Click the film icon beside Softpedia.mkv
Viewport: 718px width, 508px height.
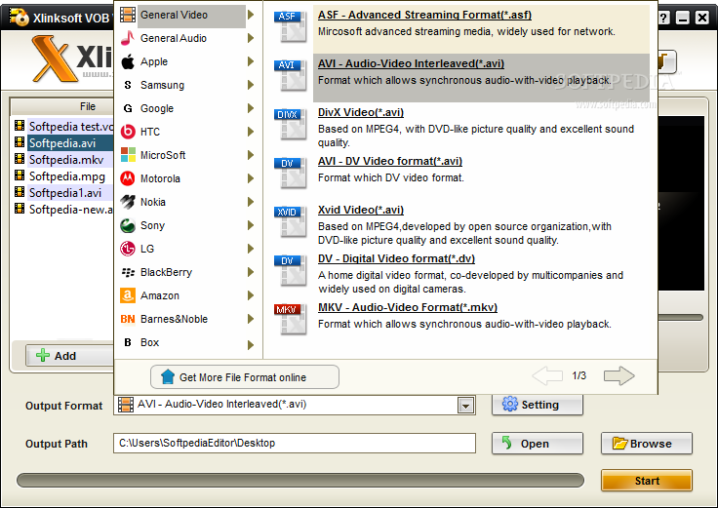20,159
